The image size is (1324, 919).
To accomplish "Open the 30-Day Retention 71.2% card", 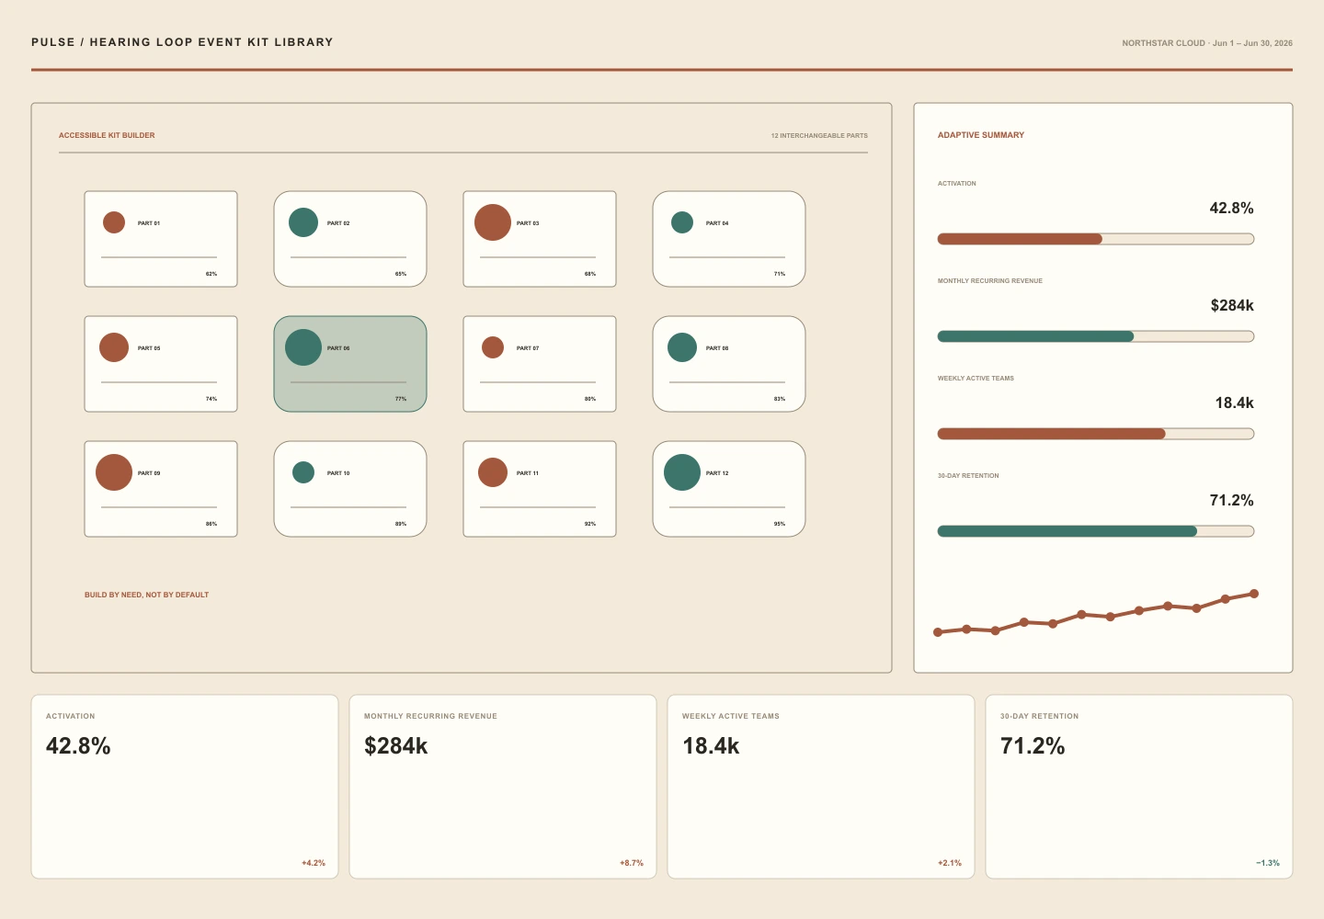I will click(x=1139, y=787).
